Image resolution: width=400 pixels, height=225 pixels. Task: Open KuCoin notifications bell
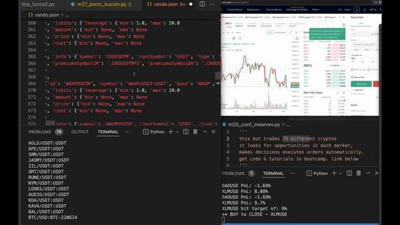click(x=364, y=10)
